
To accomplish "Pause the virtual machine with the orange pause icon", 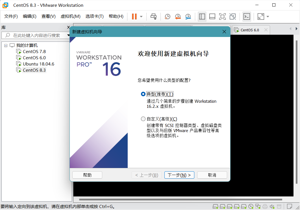I will click(x=134, y=16).
